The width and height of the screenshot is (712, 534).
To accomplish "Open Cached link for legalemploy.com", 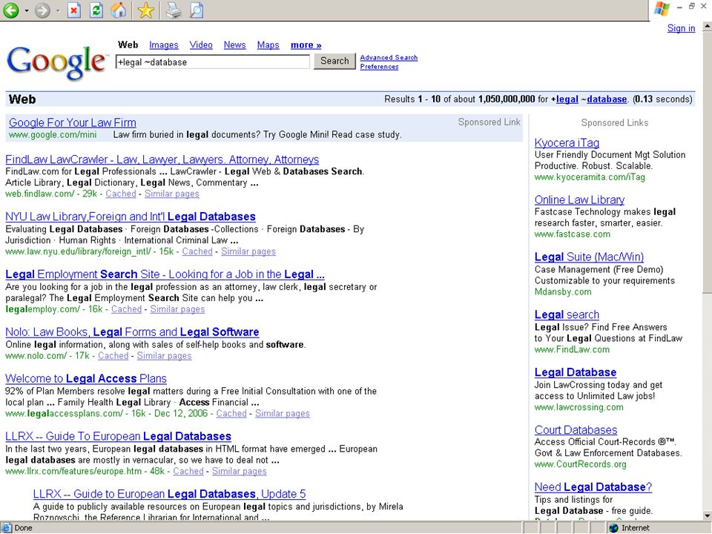I will [126, 309].
